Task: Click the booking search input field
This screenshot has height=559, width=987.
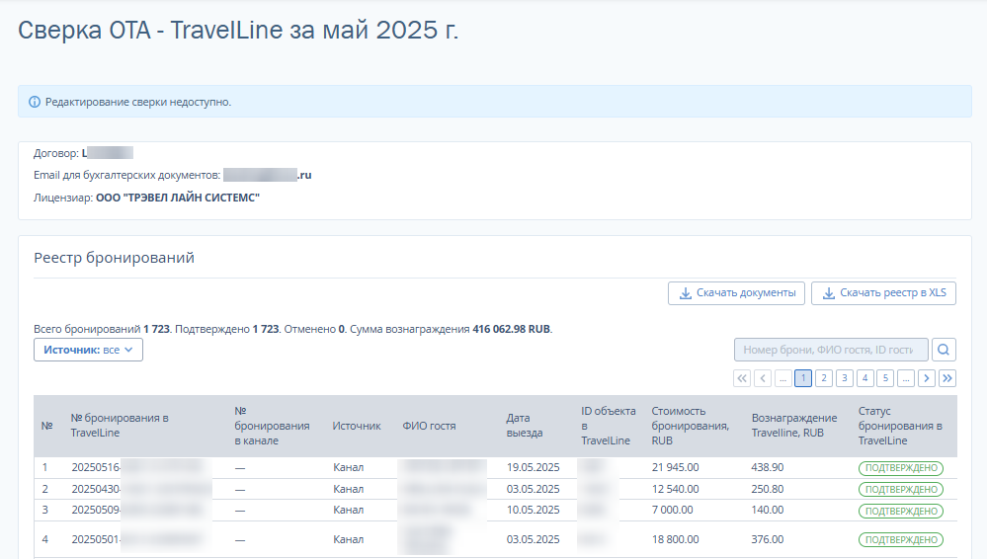Action: click(830, 350)
